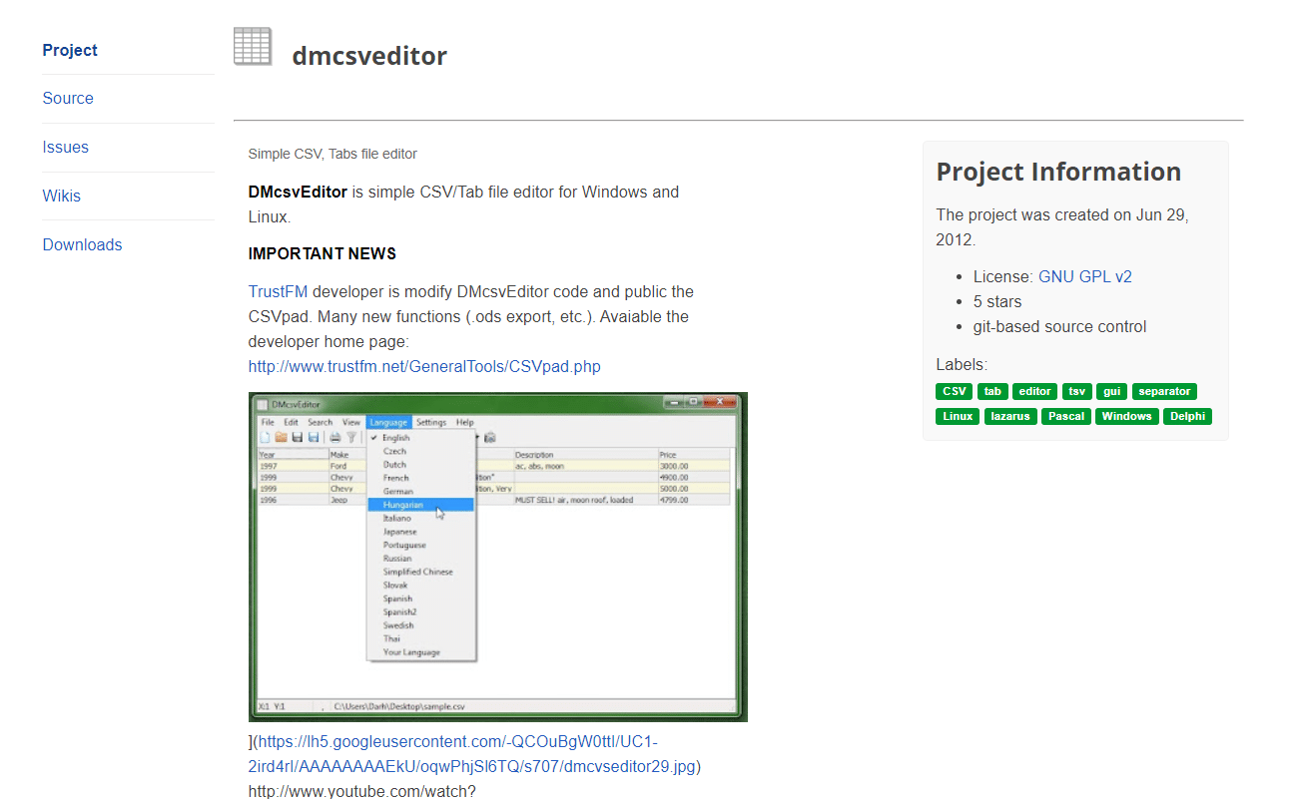Screen dimensions: 1305x799
Task: Open Edit menu in the DMcsvEditor screenshot
Action: click(x=291, y=422)
